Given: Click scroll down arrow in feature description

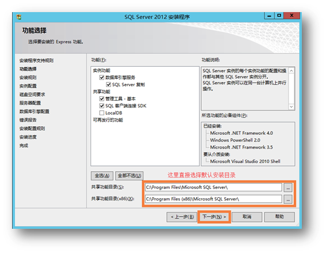Looking at the screenshot, I should (291, 107).
